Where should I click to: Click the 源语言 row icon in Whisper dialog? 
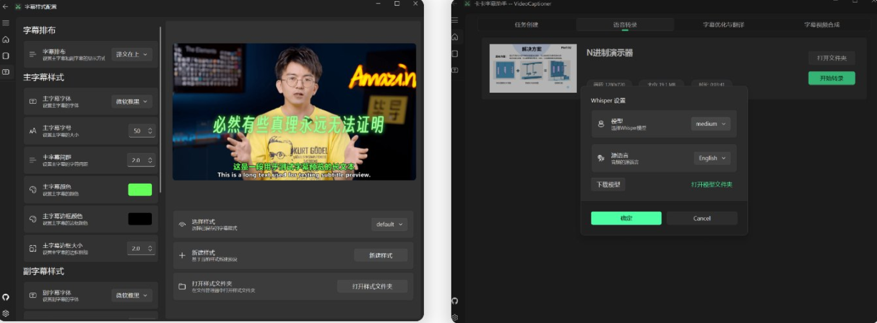click(601, 158)
